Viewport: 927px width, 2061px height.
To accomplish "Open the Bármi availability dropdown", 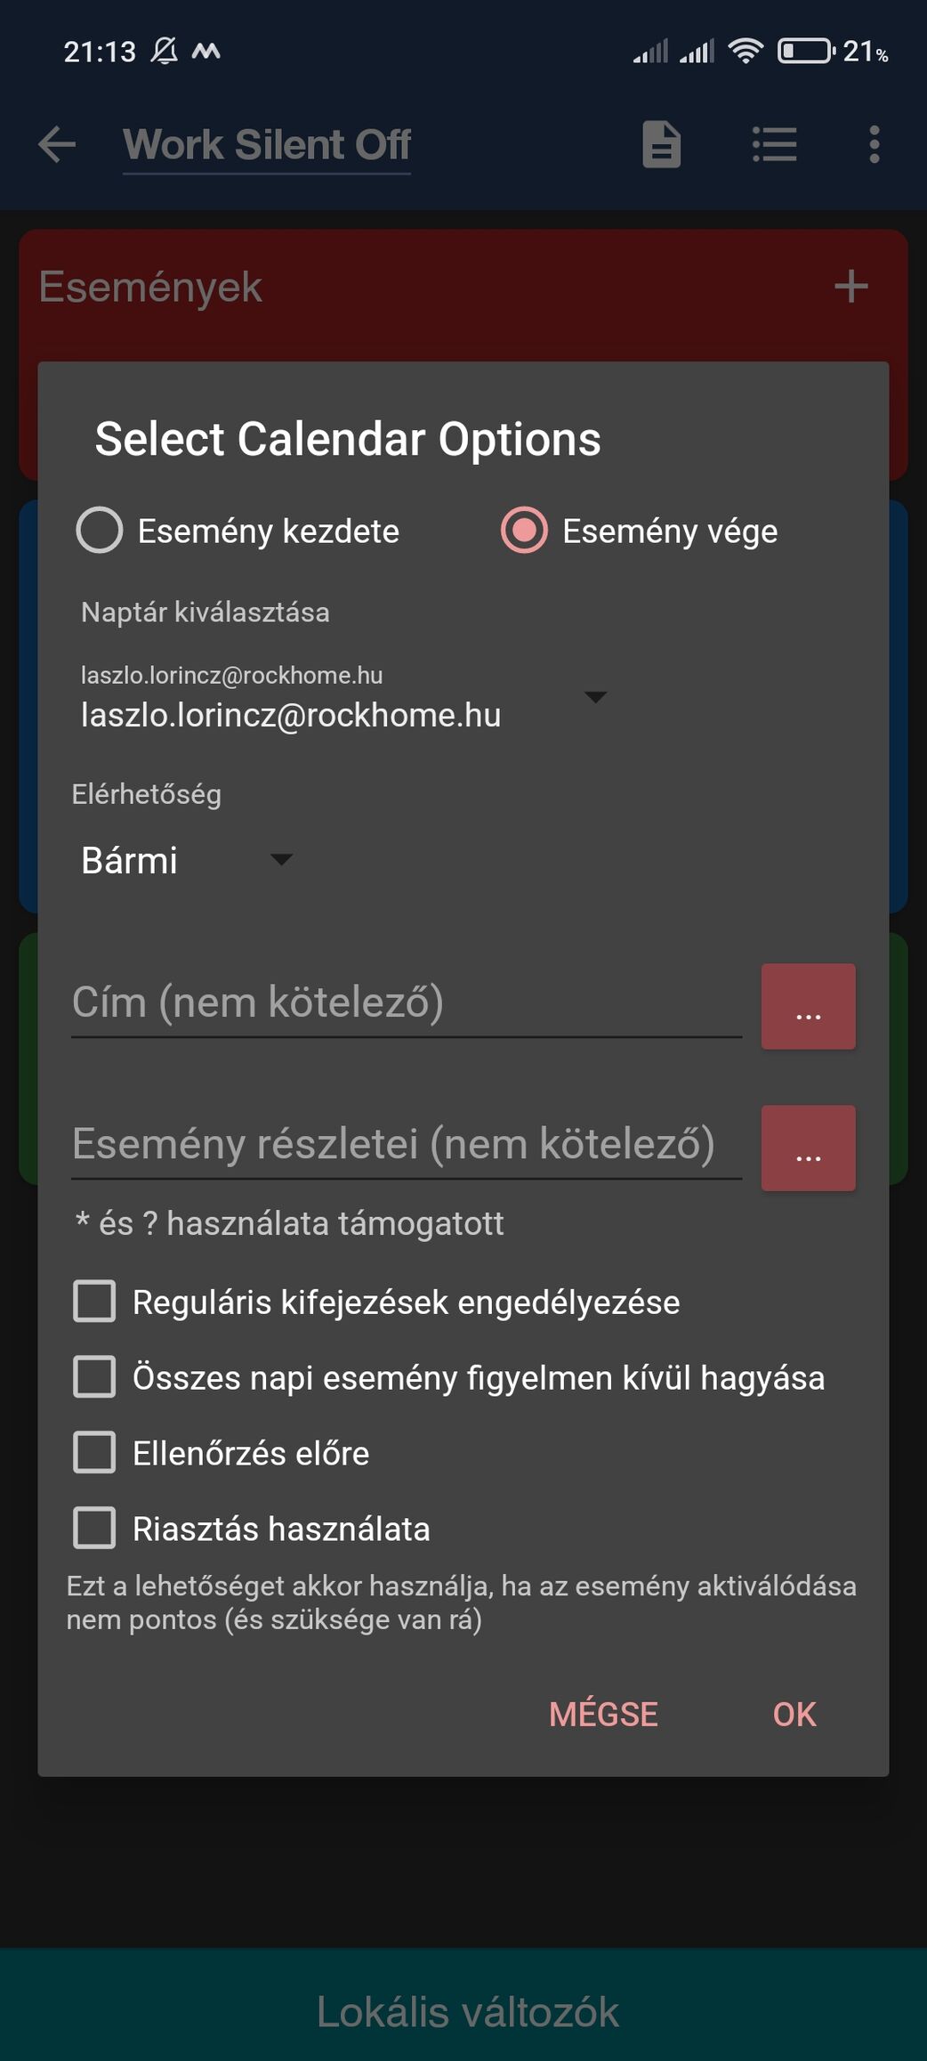I will (x=187, y=860).
